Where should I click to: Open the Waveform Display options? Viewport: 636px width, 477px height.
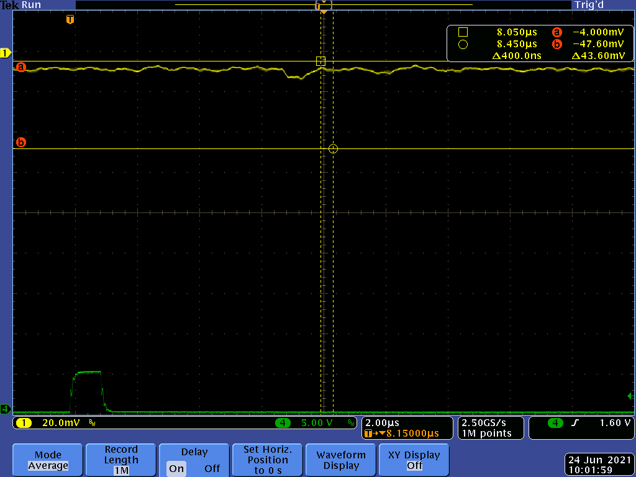[x=341, y=460]
